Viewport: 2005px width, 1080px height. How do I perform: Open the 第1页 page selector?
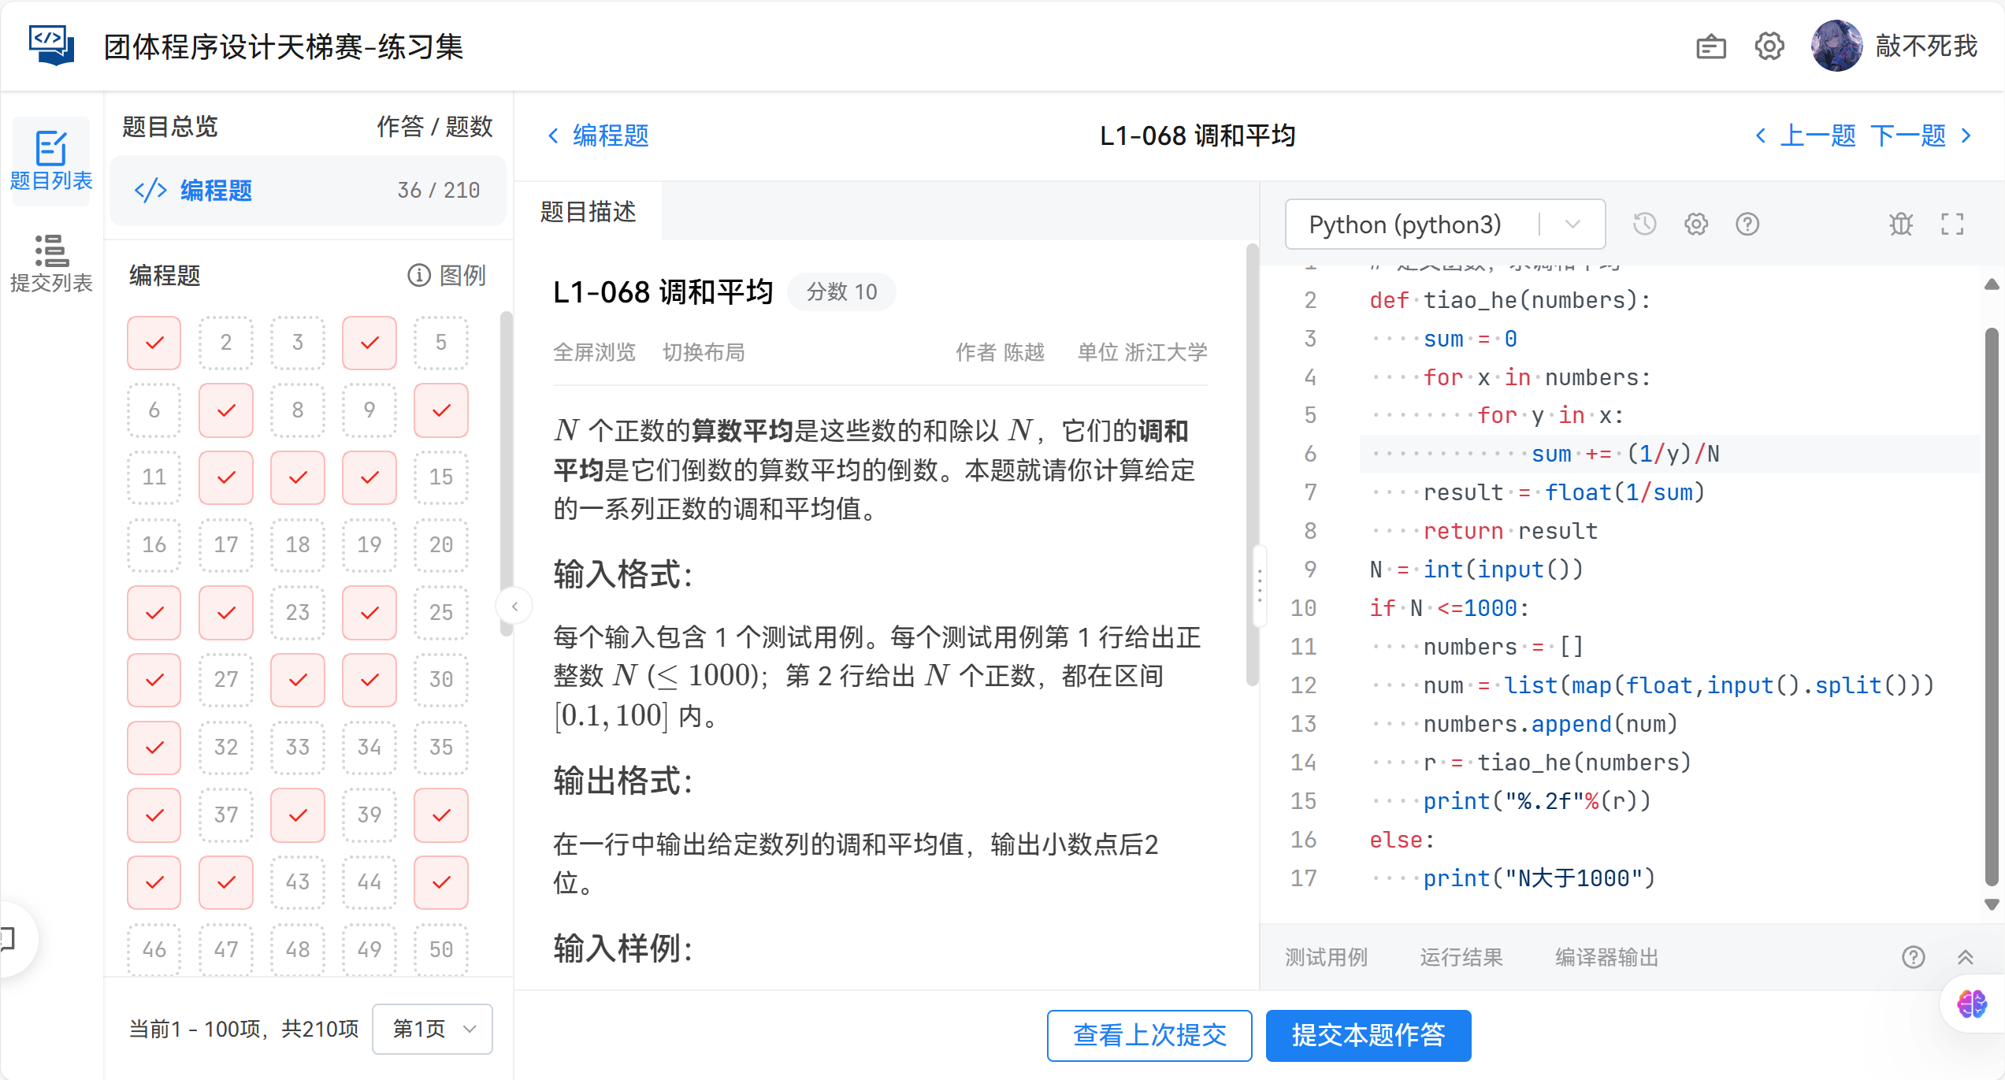(x=433, y=1029)
